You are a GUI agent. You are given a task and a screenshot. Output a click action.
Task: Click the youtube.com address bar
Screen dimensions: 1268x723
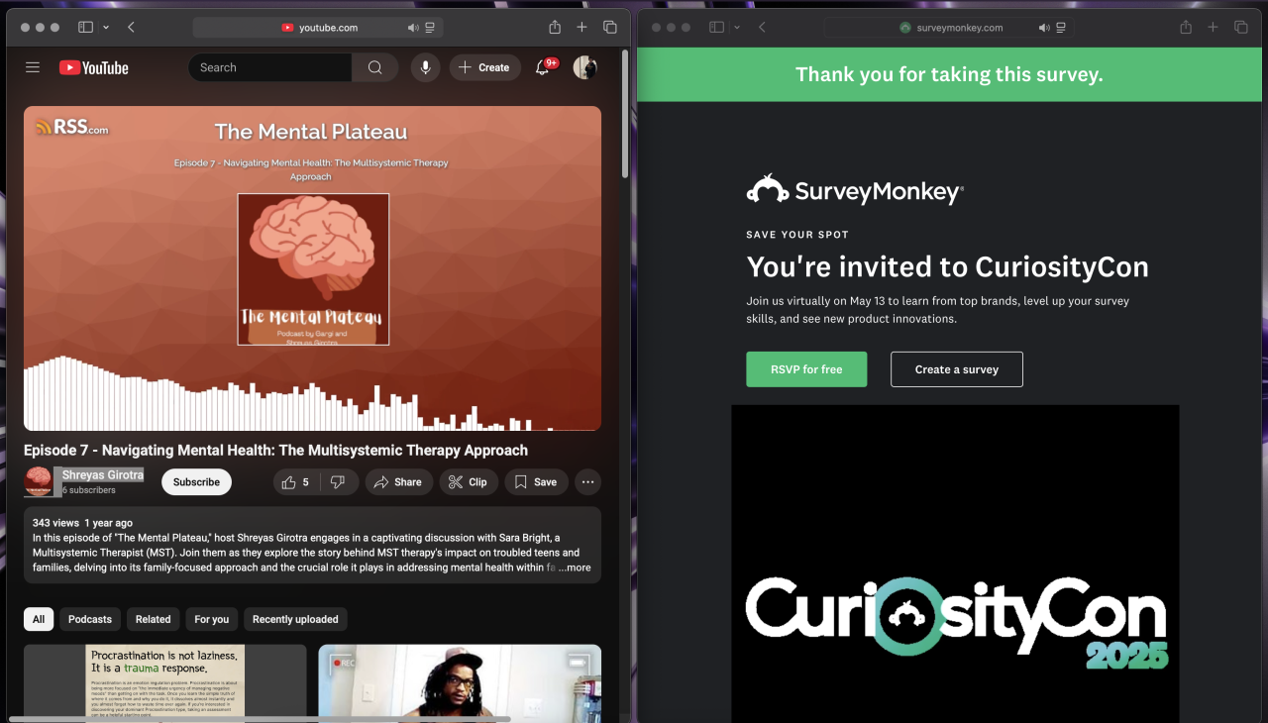click(318, 28)
